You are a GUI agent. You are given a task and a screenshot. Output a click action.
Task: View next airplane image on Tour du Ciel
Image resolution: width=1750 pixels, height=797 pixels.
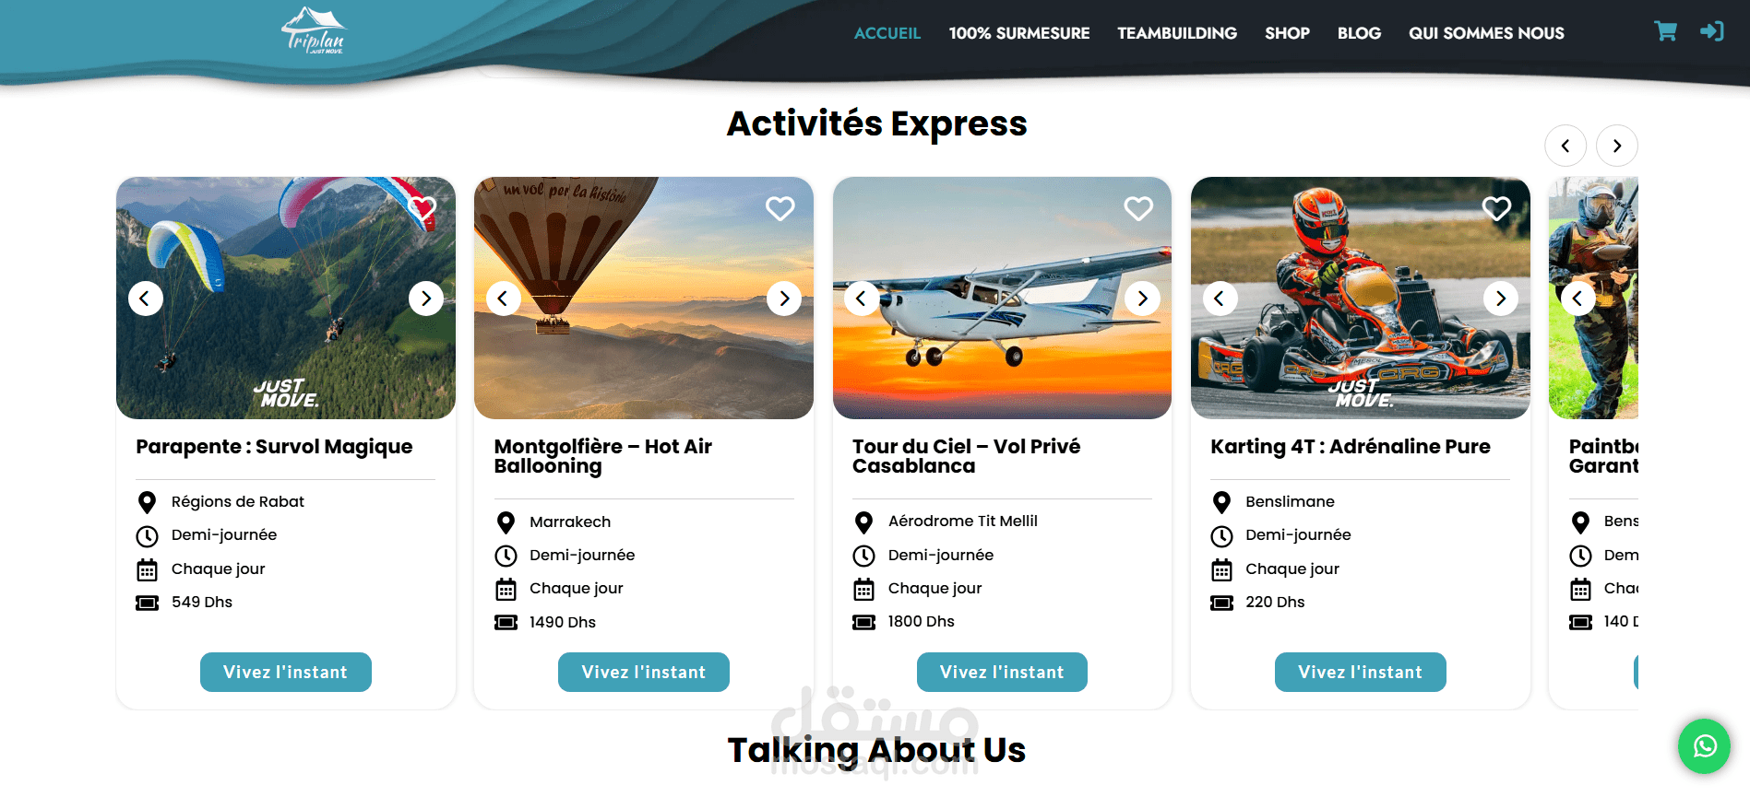click(1142, 299)
